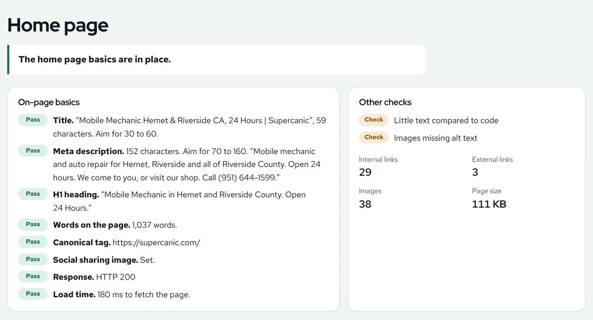Select the bold "Canonical tag." label
The height and width of the screenshot is (320, 593).
(82, 243)
